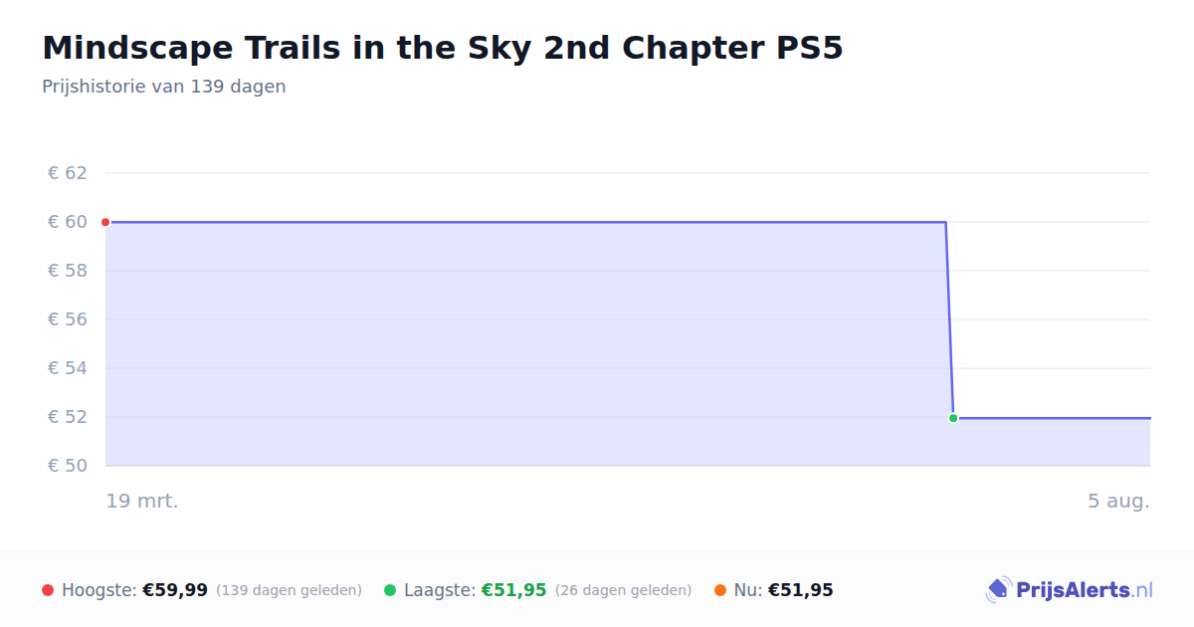
Task: Click the Nu price €51,95 value
Action: (801, 590)
